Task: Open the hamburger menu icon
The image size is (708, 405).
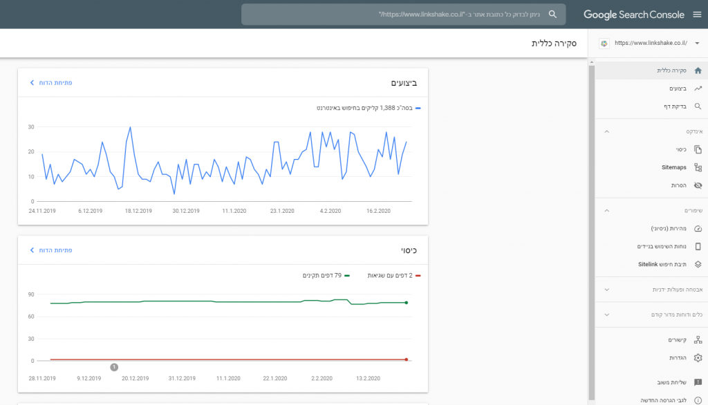Action: pos(697,15)
